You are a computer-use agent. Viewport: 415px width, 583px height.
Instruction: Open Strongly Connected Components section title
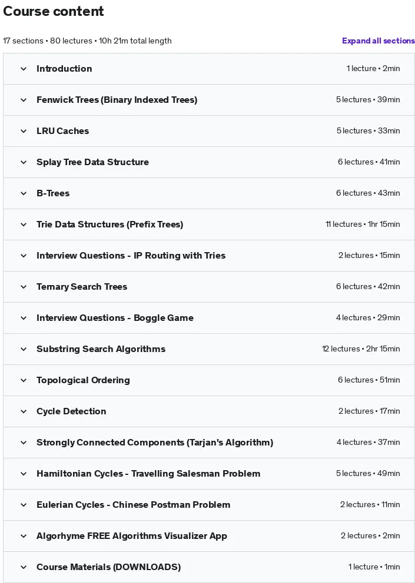click(x=155, y=443)
